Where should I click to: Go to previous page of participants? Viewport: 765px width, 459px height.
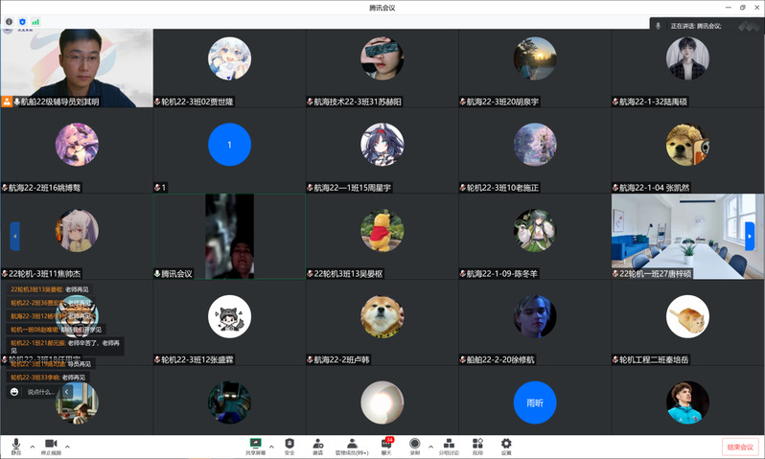tap(14, 236)
